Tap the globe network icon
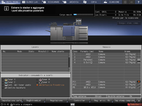Image resolution: width=142 pixels, height=106 pixels. click(125, 2)
